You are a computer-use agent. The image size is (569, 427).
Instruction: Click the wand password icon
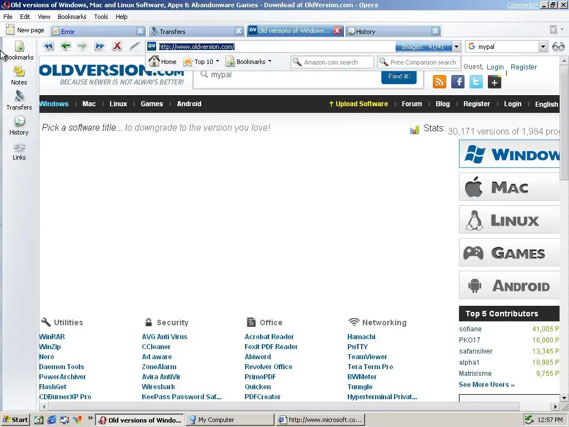134,46
